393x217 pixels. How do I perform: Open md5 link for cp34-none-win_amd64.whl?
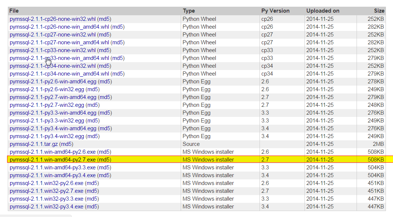(x=117, y=73)
